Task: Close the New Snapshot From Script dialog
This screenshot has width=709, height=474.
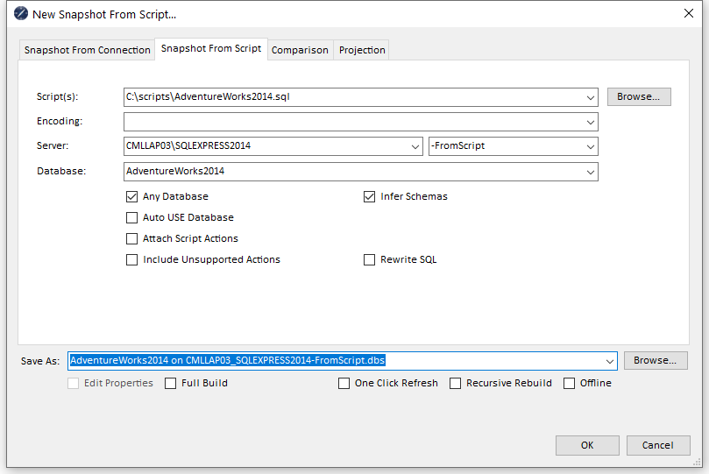Action: [688, 13]
